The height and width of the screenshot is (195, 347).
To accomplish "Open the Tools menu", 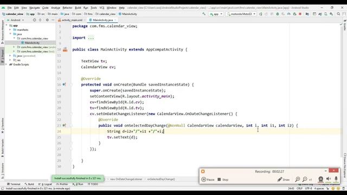I will tap(94, 8).
